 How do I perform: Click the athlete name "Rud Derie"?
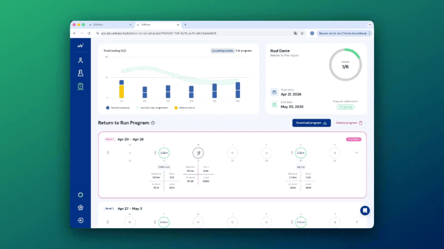(x=280, y=51)
